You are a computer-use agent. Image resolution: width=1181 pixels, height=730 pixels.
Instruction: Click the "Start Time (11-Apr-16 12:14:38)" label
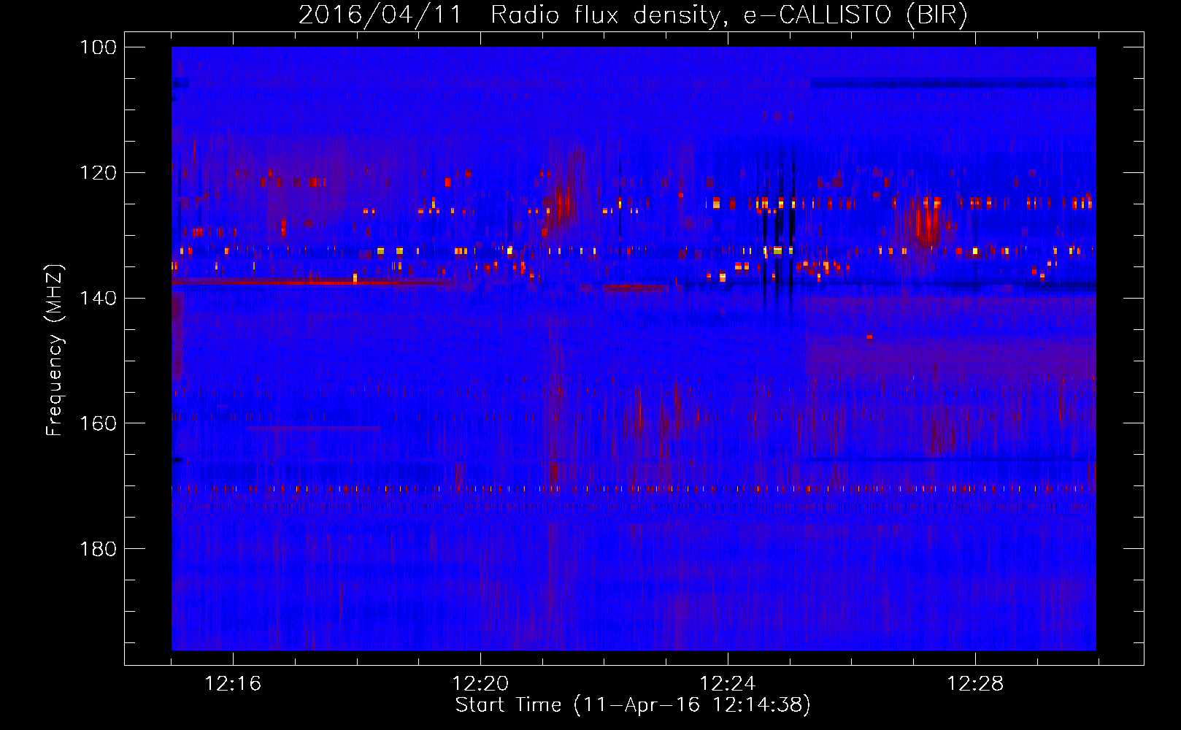633,705
